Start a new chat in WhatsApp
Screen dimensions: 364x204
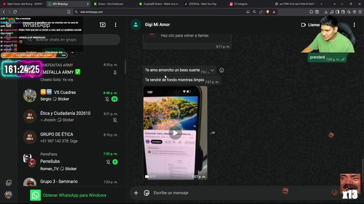103,25
